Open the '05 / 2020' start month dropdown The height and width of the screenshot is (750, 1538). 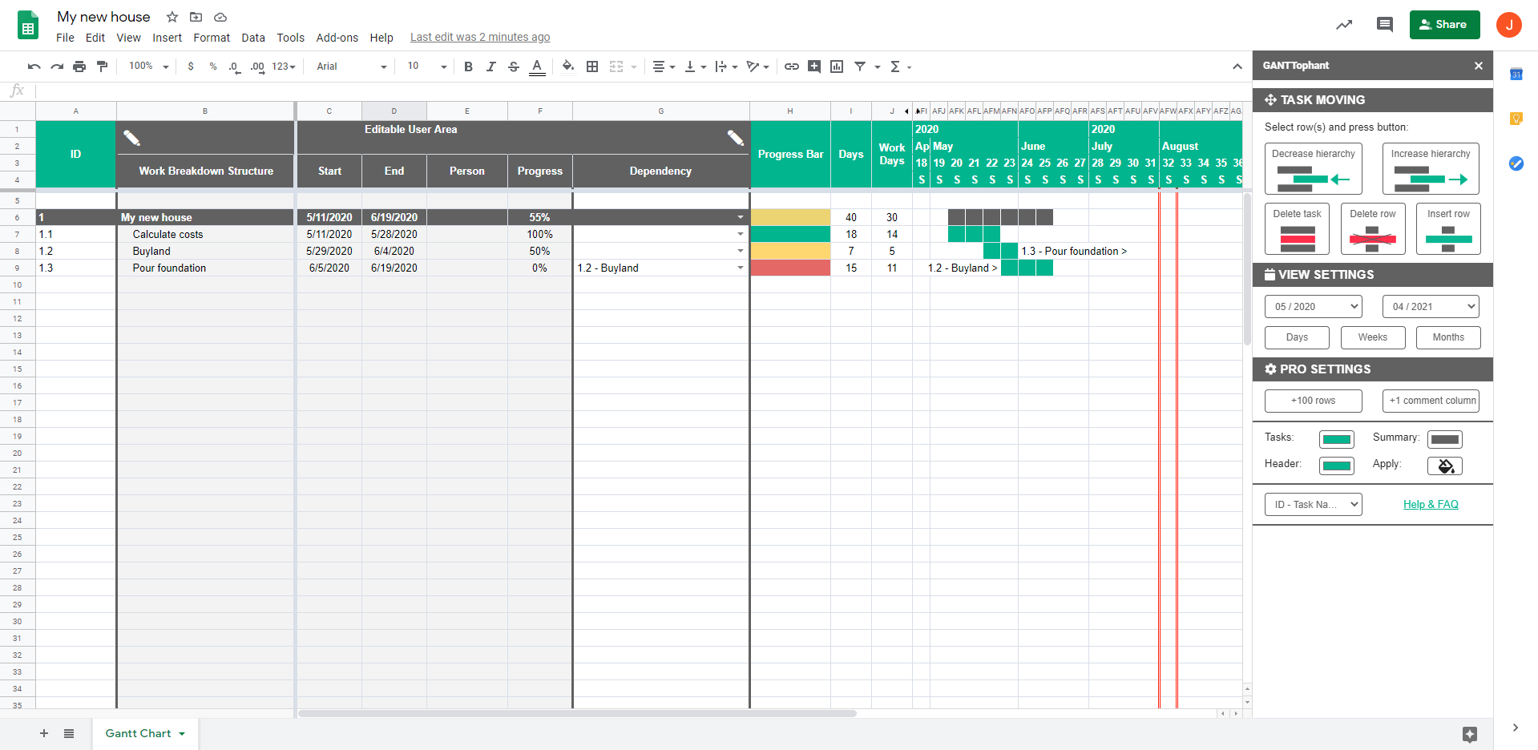(1312, 306)
